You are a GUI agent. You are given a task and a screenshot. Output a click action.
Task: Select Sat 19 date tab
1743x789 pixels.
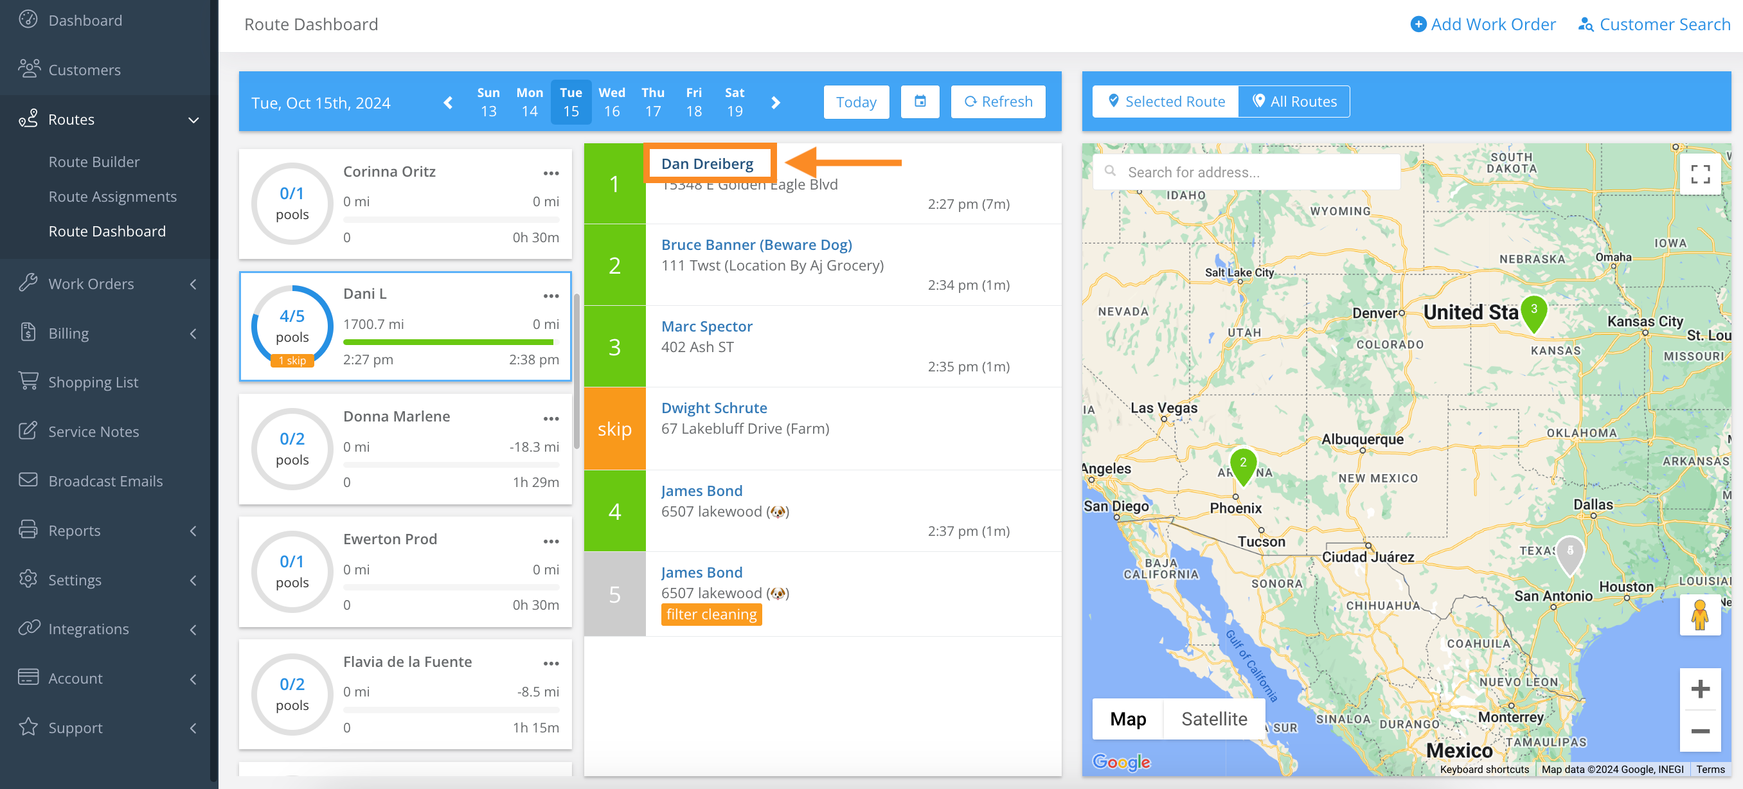coord(735,102)
